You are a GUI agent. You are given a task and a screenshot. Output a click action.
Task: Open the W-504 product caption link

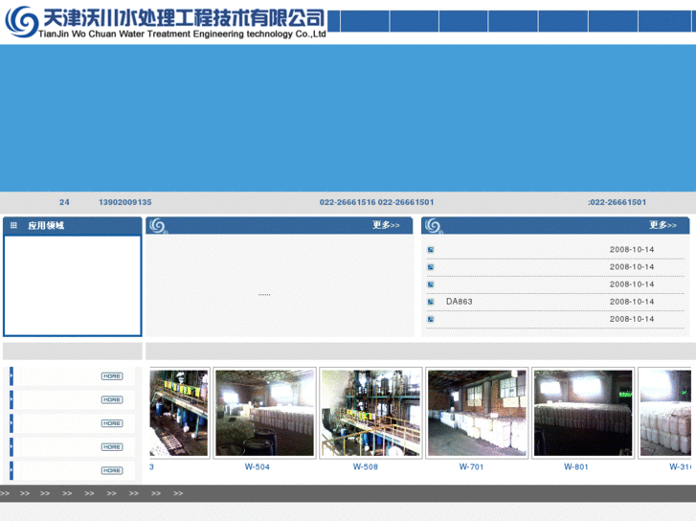(x=257, y=466)
